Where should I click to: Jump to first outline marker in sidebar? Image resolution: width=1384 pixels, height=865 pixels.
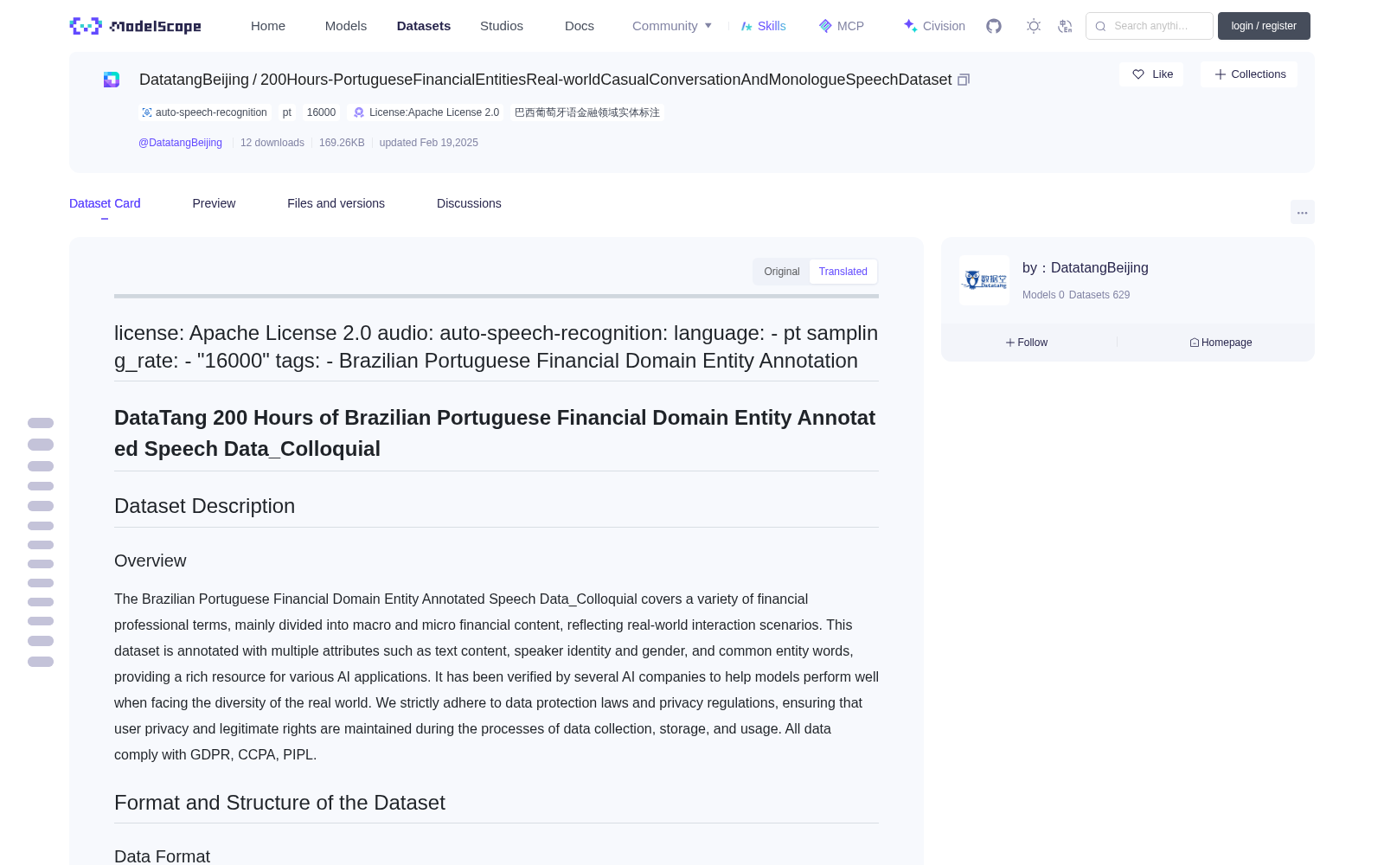click(41, 423)
